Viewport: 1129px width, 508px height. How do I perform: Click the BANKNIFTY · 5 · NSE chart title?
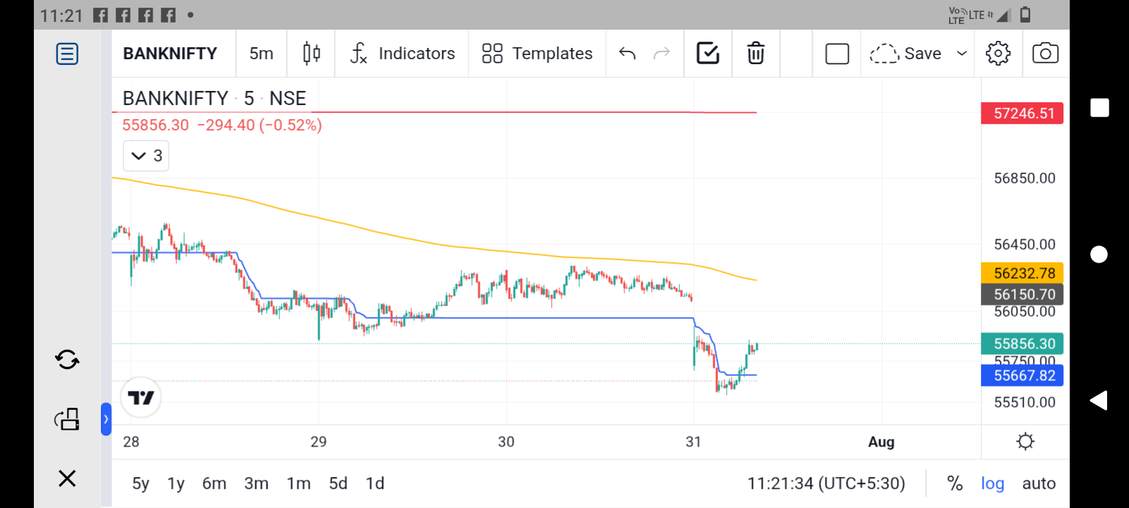point(215,98)
